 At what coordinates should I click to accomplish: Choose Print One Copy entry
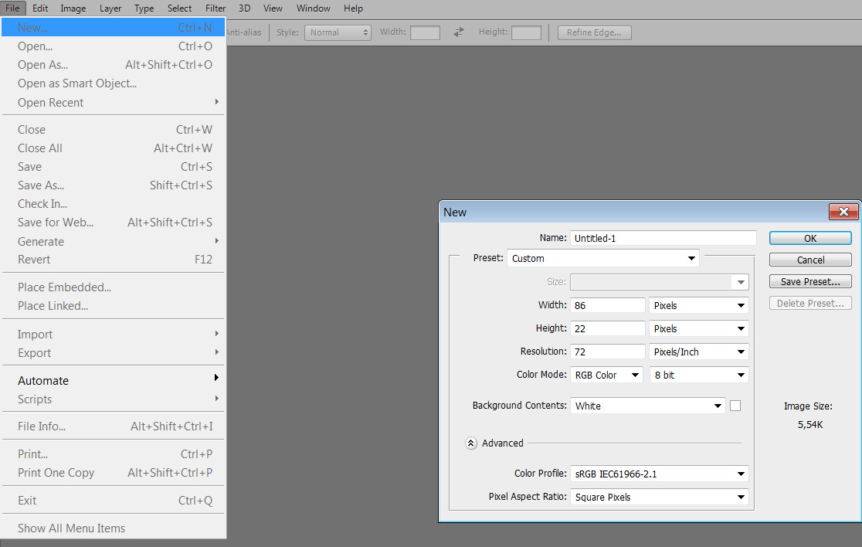114,473
